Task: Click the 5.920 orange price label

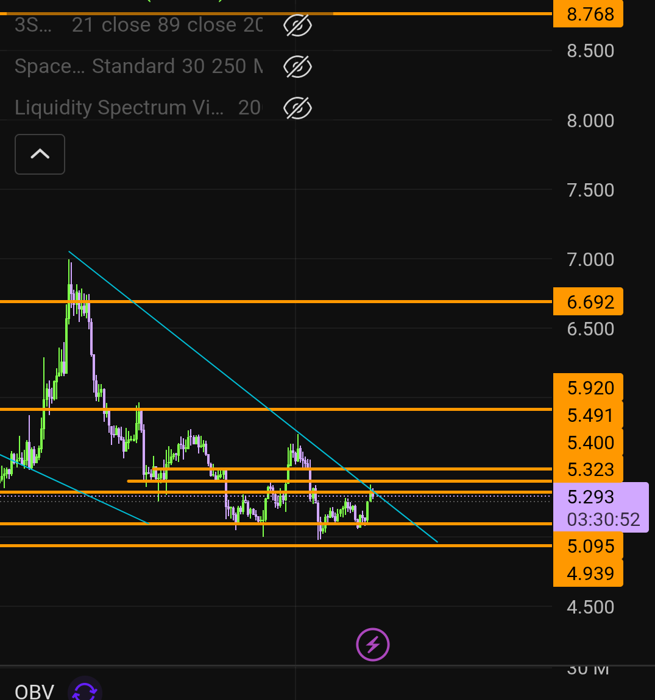Action: point(588,388)
